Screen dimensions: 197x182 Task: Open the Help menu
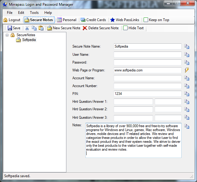click(48, 13)
